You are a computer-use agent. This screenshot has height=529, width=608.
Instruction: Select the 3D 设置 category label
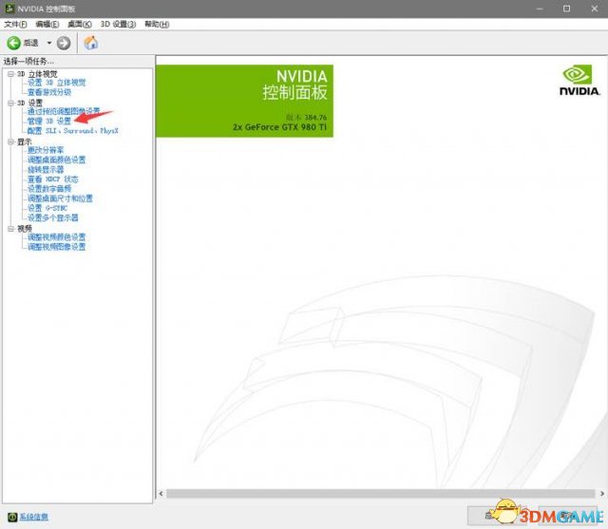pos(29,103)
